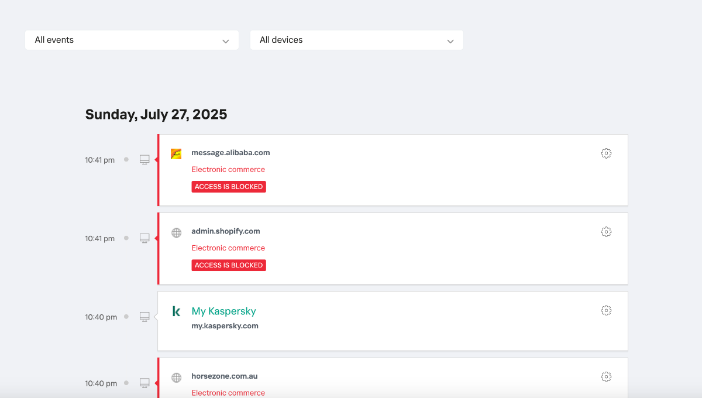This screenshot has width=702, height=398.
Task: Click the 10:40 pm timestamp for My Kaspersky
Action: coord(101,317)
